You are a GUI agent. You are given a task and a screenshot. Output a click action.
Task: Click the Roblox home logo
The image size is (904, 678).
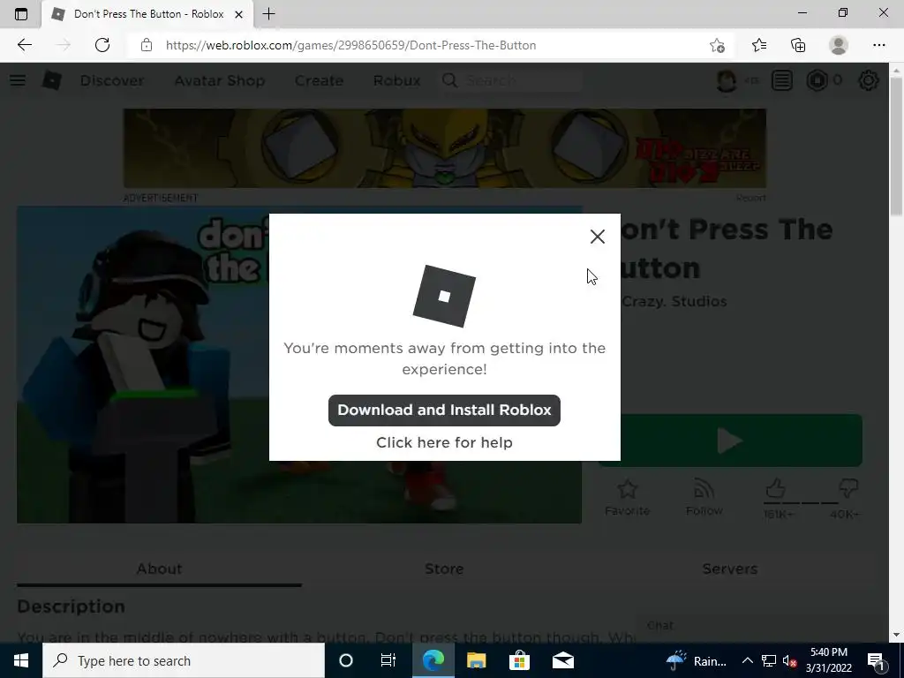tap(51, 80)
